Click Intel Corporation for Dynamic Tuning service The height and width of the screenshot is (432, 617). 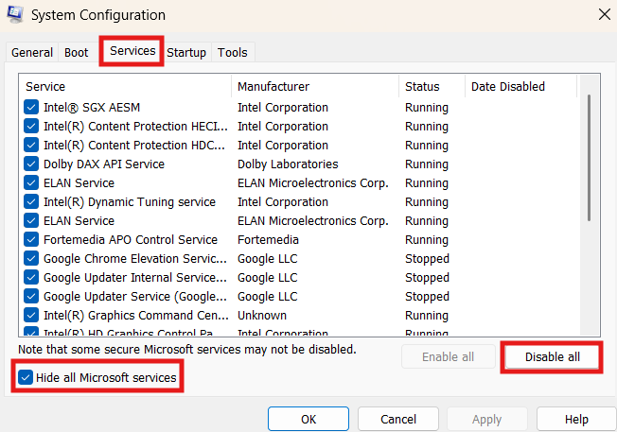point(283,201)
